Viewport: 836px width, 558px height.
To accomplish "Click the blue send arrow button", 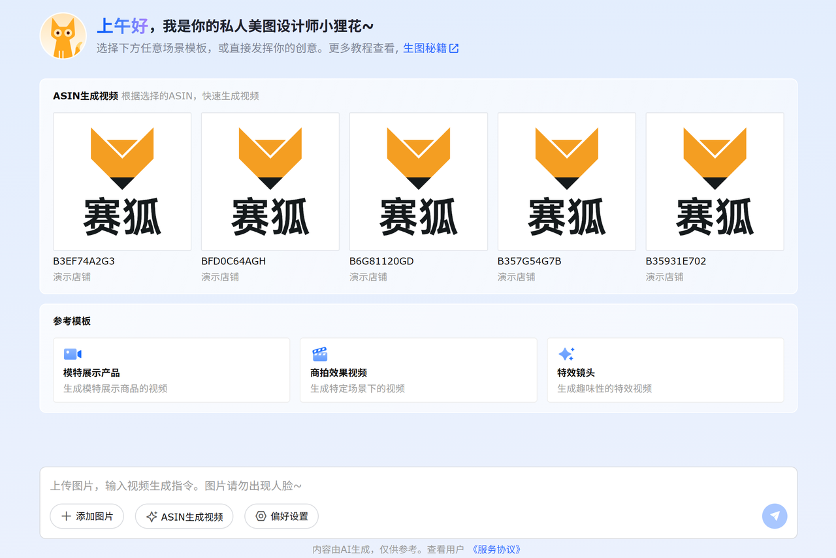I will click(775, 516).
